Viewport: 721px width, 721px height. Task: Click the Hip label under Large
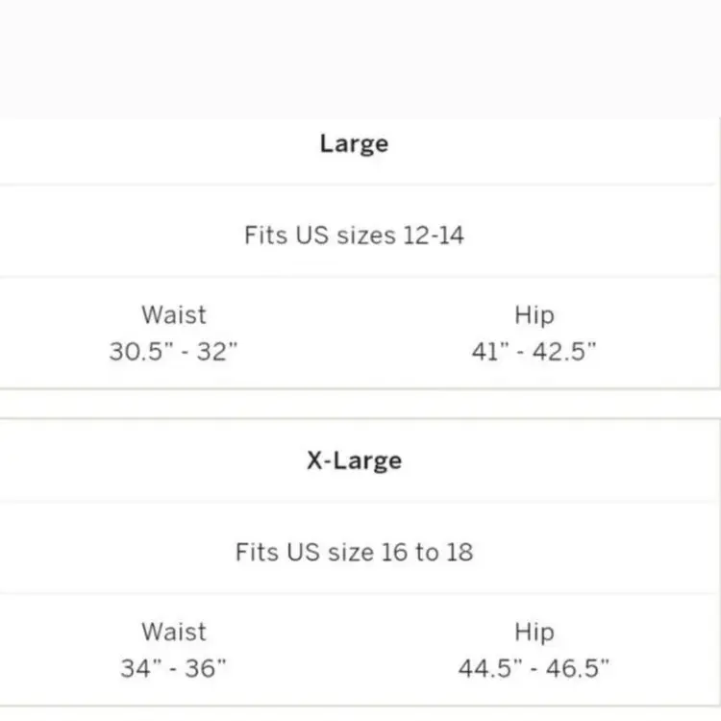(534, 314)
